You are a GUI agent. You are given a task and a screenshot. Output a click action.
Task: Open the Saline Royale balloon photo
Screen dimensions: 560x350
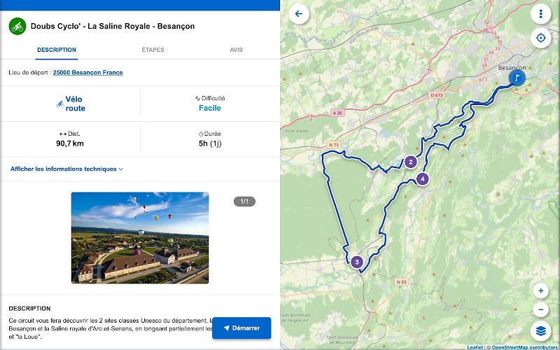click(140, 238)
